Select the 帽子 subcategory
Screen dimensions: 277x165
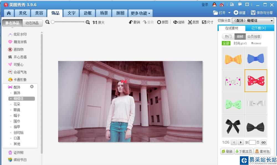click(17, 116)
